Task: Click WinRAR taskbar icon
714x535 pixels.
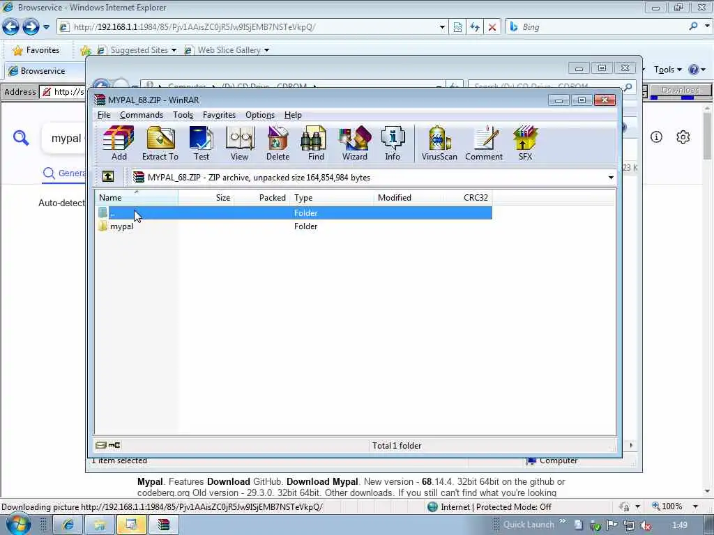Action: point(163,525)
